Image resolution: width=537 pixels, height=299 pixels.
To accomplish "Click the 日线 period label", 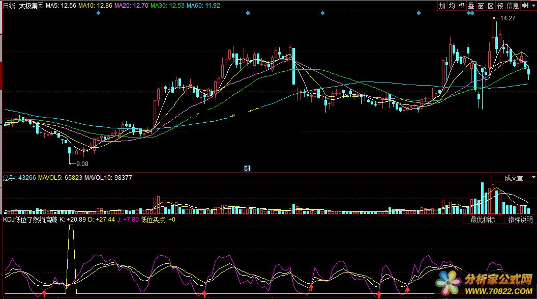I will (9, 6).
